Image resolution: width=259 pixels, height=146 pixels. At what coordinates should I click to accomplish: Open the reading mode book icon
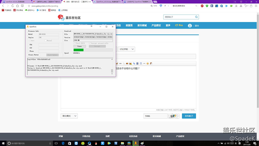click(22, 6)
